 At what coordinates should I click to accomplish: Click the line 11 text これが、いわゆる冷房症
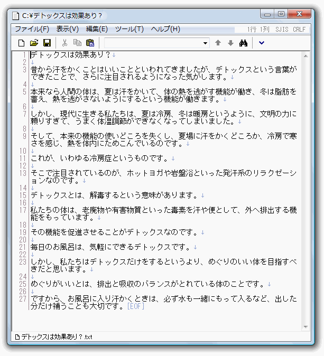(x=71, y=158)
